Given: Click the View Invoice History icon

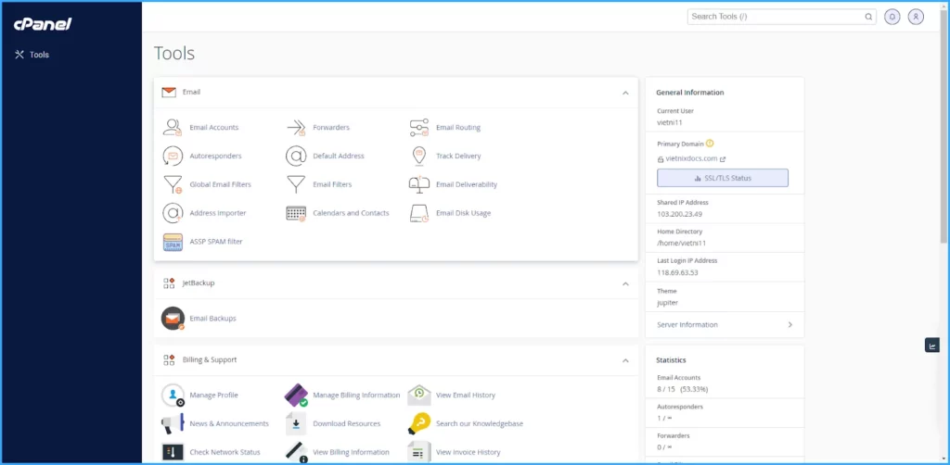Looking at the screenshot, I should coord(419,452).
